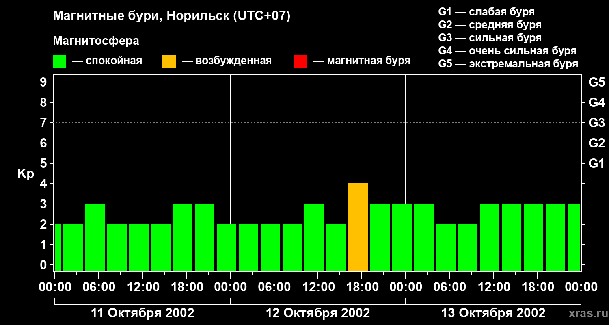Click 'G5 — экстремальная буря' legend line
Image resolution: width=609 pixels, height=325 pixels.
pyautogui.click(x=508, y=64)
